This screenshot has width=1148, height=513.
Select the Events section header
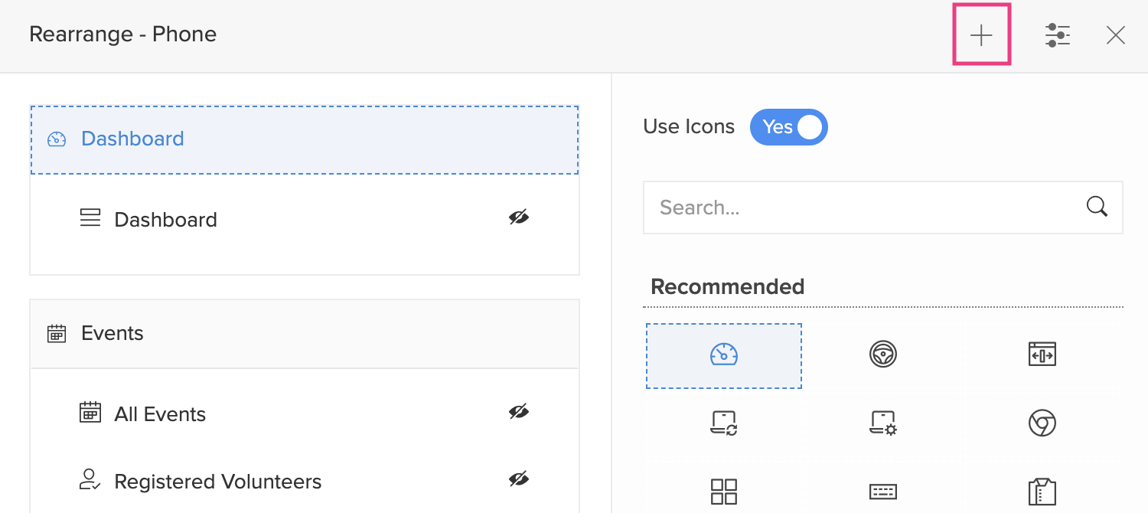[x=304, y=334]
